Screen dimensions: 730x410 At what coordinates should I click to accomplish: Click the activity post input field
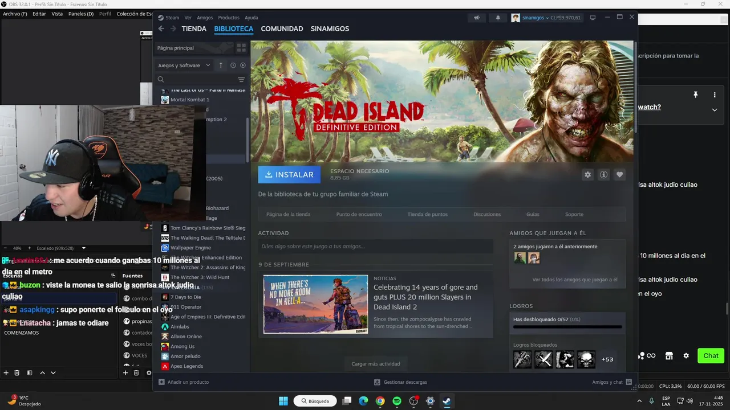point(375,247)
